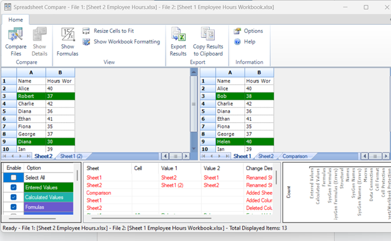Image resolution: width=391 pixels, height=241 pixels.
Task: Open the Home ribbon tab
Action: click(15, 20)
